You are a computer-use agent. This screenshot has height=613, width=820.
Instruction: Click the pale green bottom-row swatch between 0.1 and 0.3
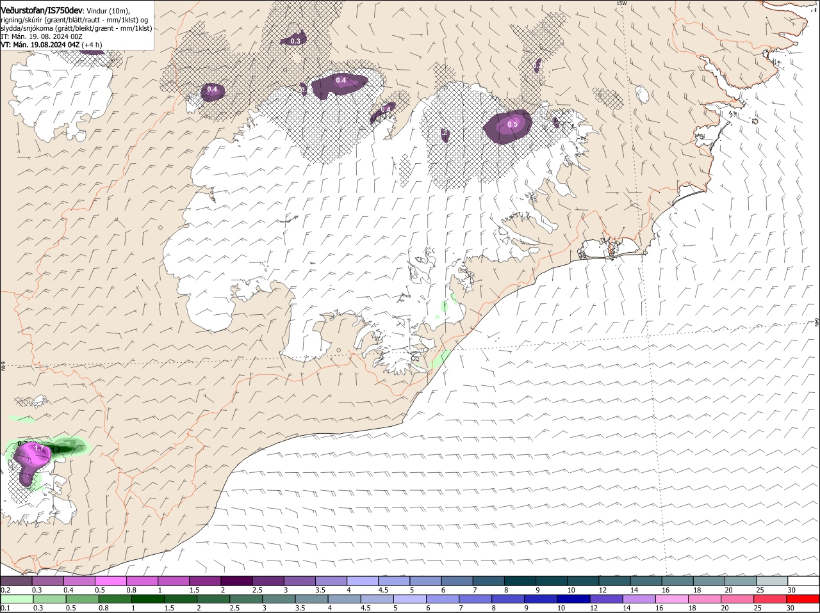[17, 599]
